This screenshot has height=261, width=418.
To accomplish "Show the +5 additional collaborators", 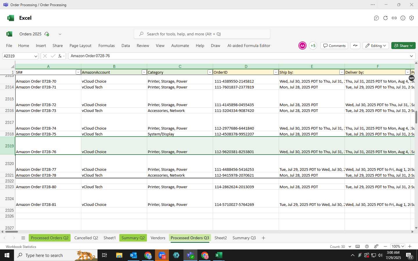I will click(x=313, y=46).
